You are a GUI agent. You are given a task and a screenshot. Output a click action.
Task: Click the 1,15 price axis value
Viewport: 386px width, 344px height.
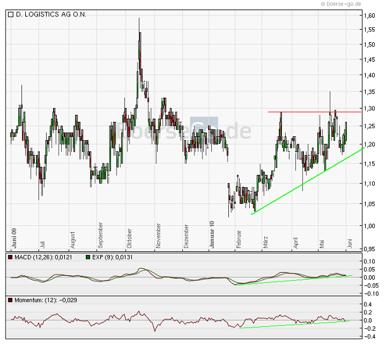click(370, 163)
